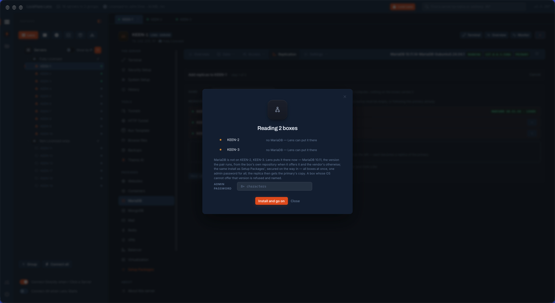The image size is (555, 303).
Task: Click the no MariaDB status beside KEEN-2
Action: (291, 140)
